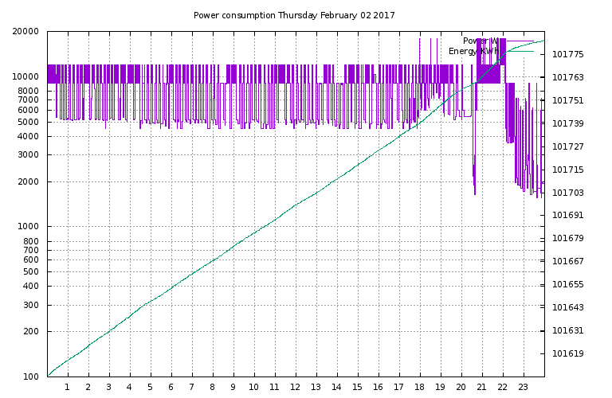The height and width of the screenshot is (398, 612).
Task: Click the hour label '1' on x-axis
Action: point(68,387)
